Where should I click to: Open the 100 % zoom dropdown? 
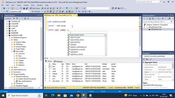(x=51, y=58)
